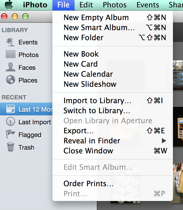Open the iPhoto application menu

tap(35, 5)
